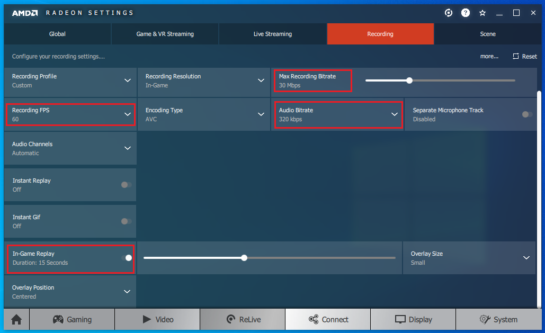Open the Encoding Type dropdown
The width and height of the screenshot is (545, 333).
click(x=261, y=114)
